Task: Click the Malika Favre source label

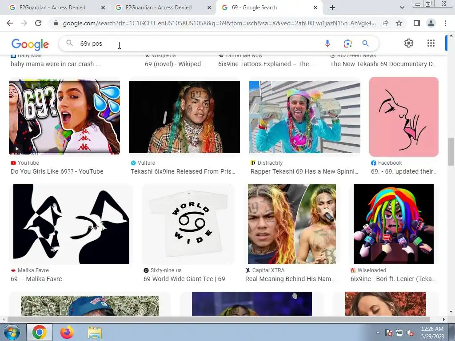Action: coord(33,270)
